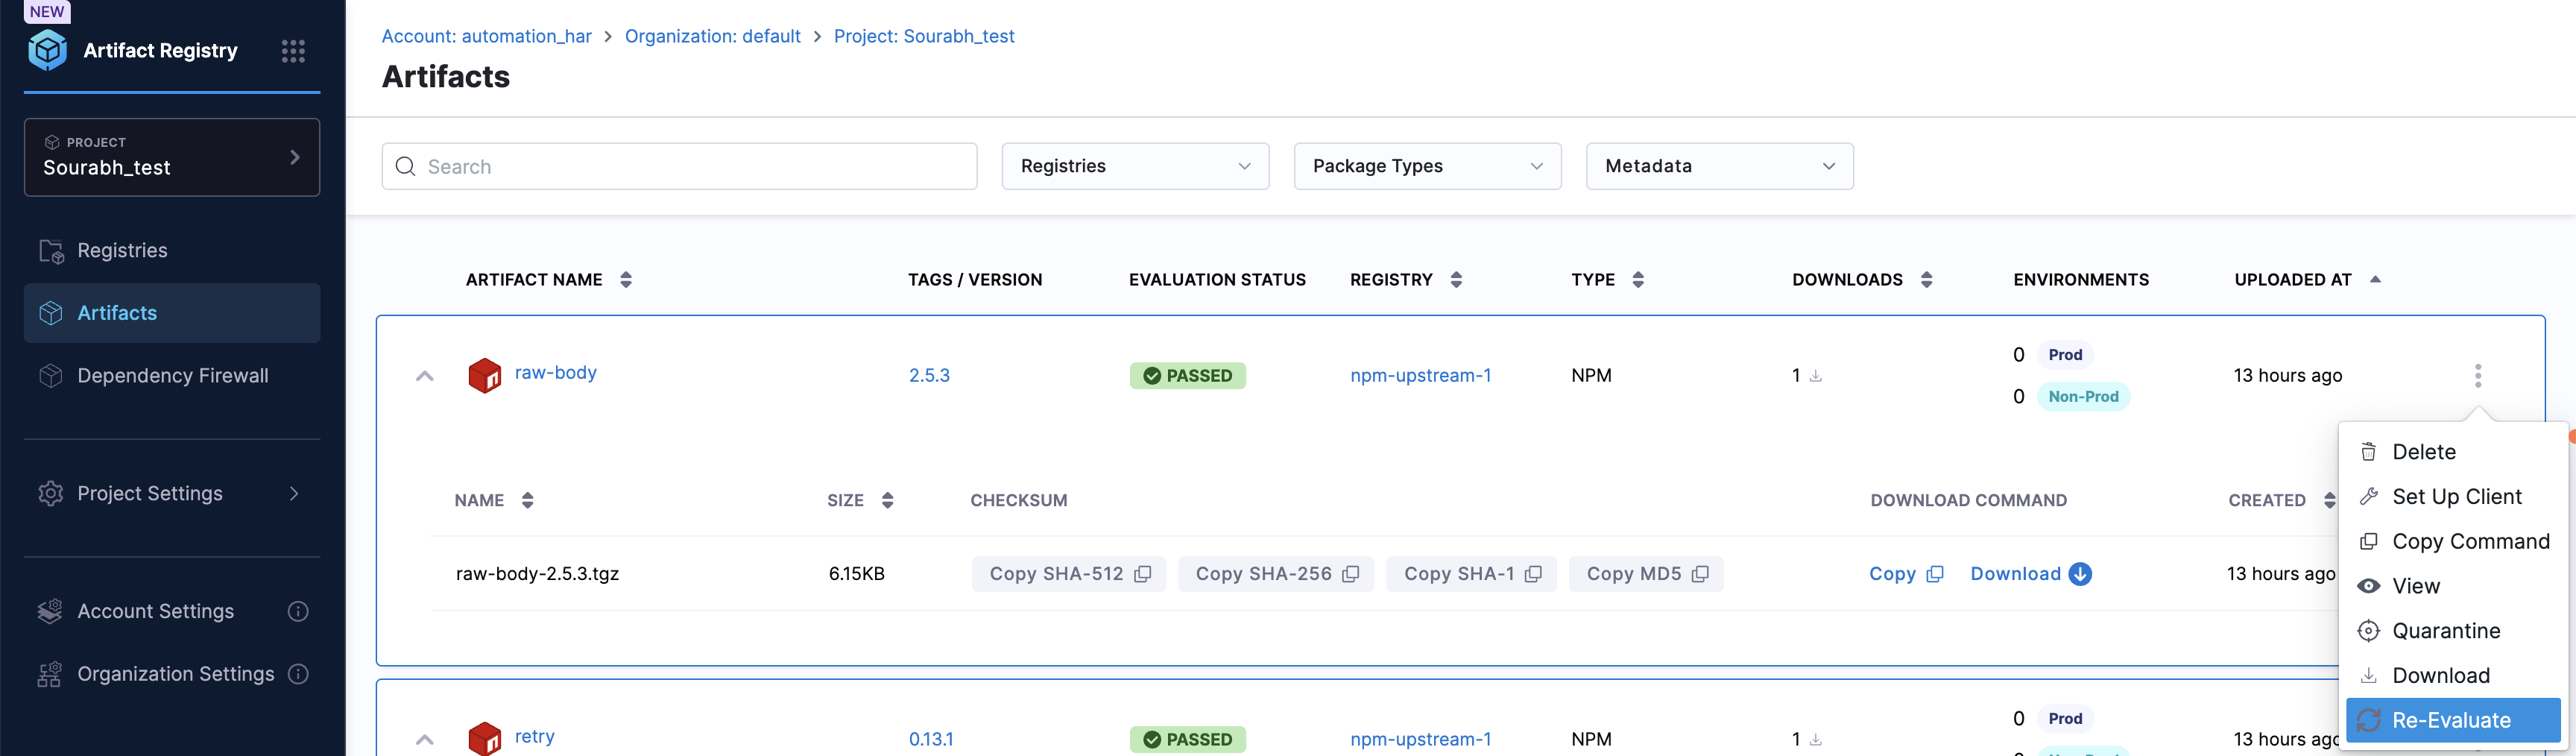Click the Account Settings info icon
This screenshot has width=2576, height=756.
298,611
